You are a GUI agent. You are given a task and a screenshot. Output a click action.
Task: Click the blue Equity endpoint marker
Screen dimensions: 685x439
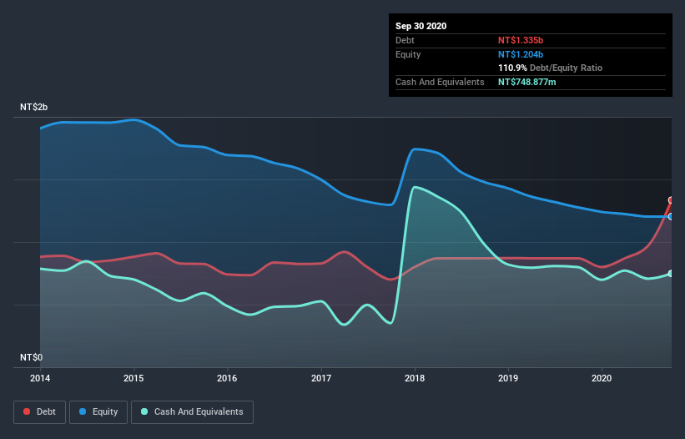(x=671, y=217)
